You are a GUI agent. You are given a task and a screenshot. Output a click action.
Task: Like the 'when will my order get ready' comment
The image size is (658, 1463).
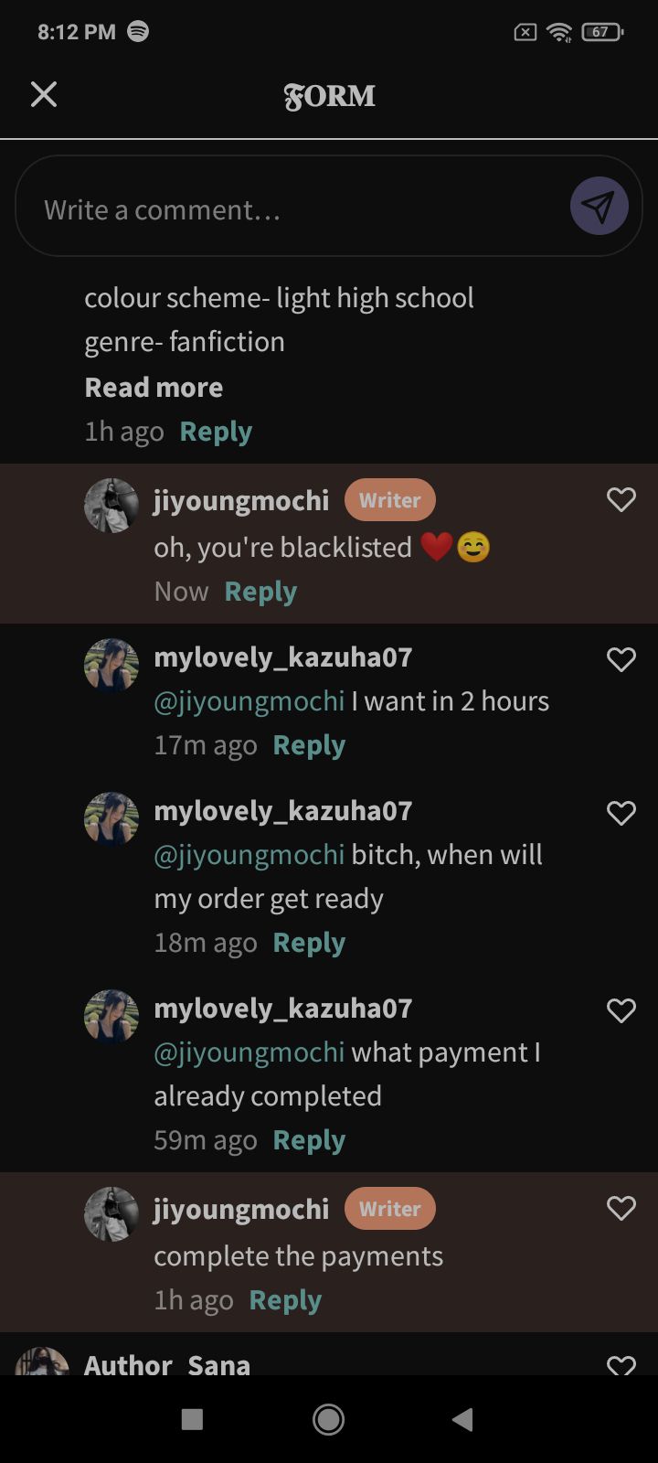621,813
